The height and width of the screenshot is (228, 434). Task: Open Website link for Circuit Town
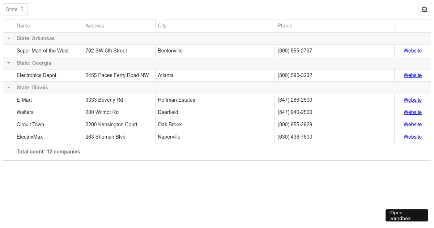click(x=412, y=124)
